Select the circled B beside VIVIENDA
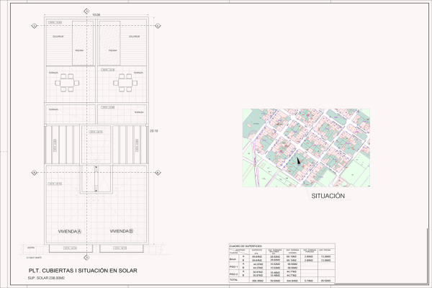432x288 pixels. [x=132, y=231]
